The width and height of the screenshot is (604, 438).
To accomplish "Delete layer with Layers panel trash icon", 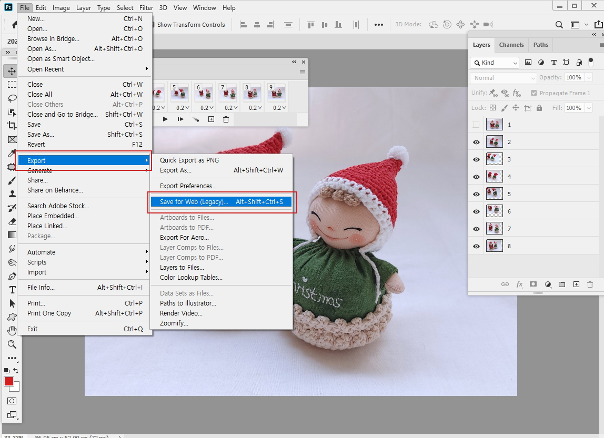I will pos(590,284).
